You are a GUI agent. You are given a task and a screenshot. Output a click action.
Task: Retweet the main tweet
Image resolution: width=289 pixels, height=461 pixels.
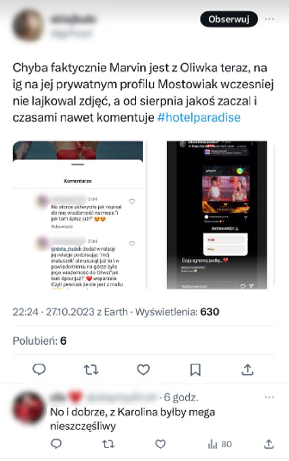pos(91,370)
